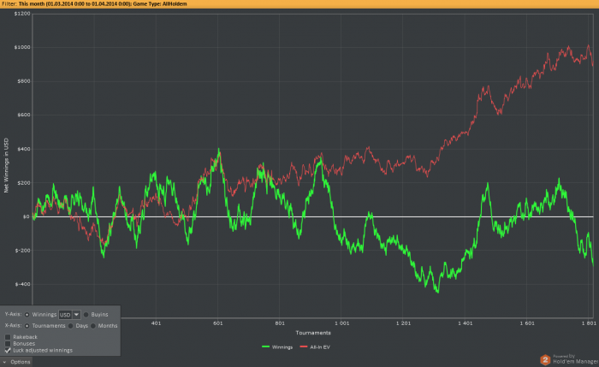Screen dimensions: 599x367
Task: Click the 1 801 x-axis tick label
Action: tap(589, 323)
